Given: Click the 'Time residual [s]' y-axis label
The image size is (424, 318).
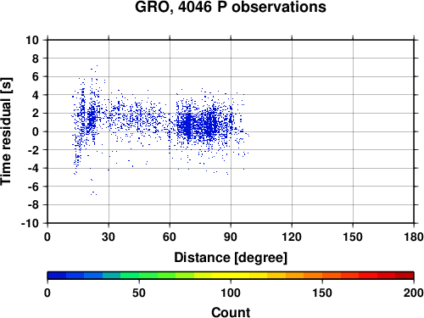Looking at the screenshot, I should 6,131.
